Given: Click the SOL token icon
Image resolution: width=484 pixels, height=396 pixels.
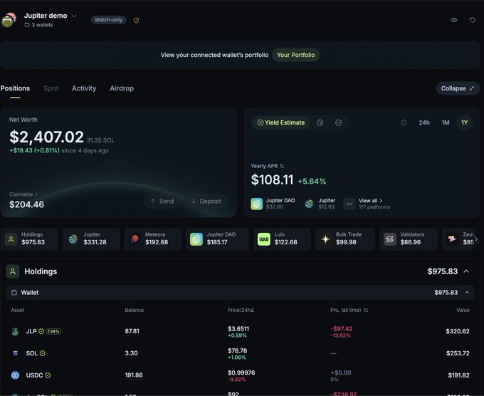Looking at the screenshot, I should point(15,353).
